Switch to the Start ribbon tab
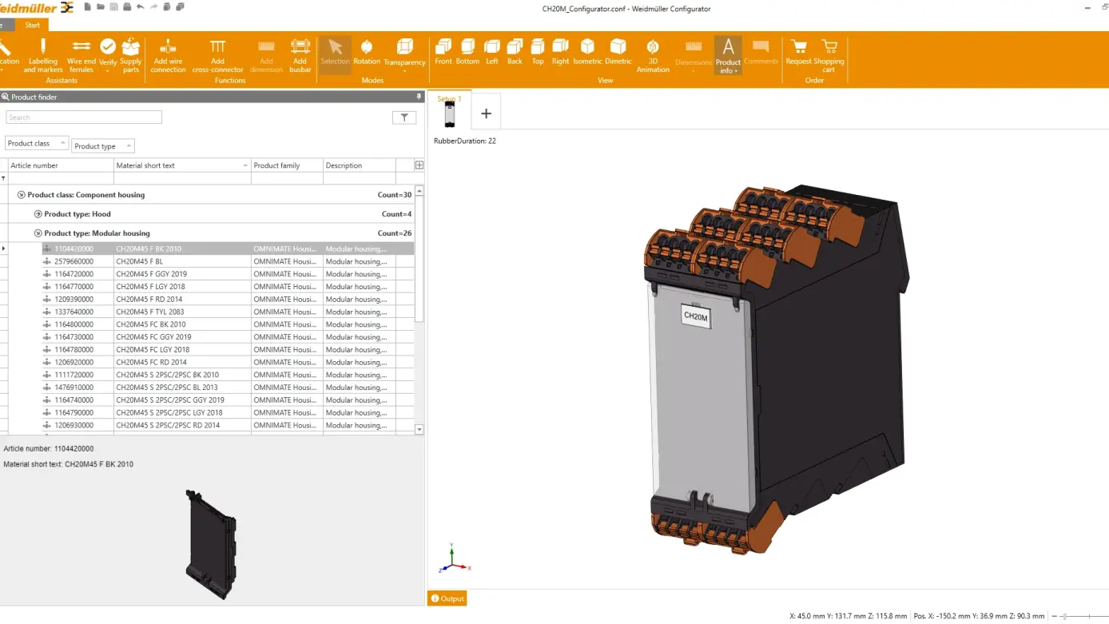 pos(34,25)
